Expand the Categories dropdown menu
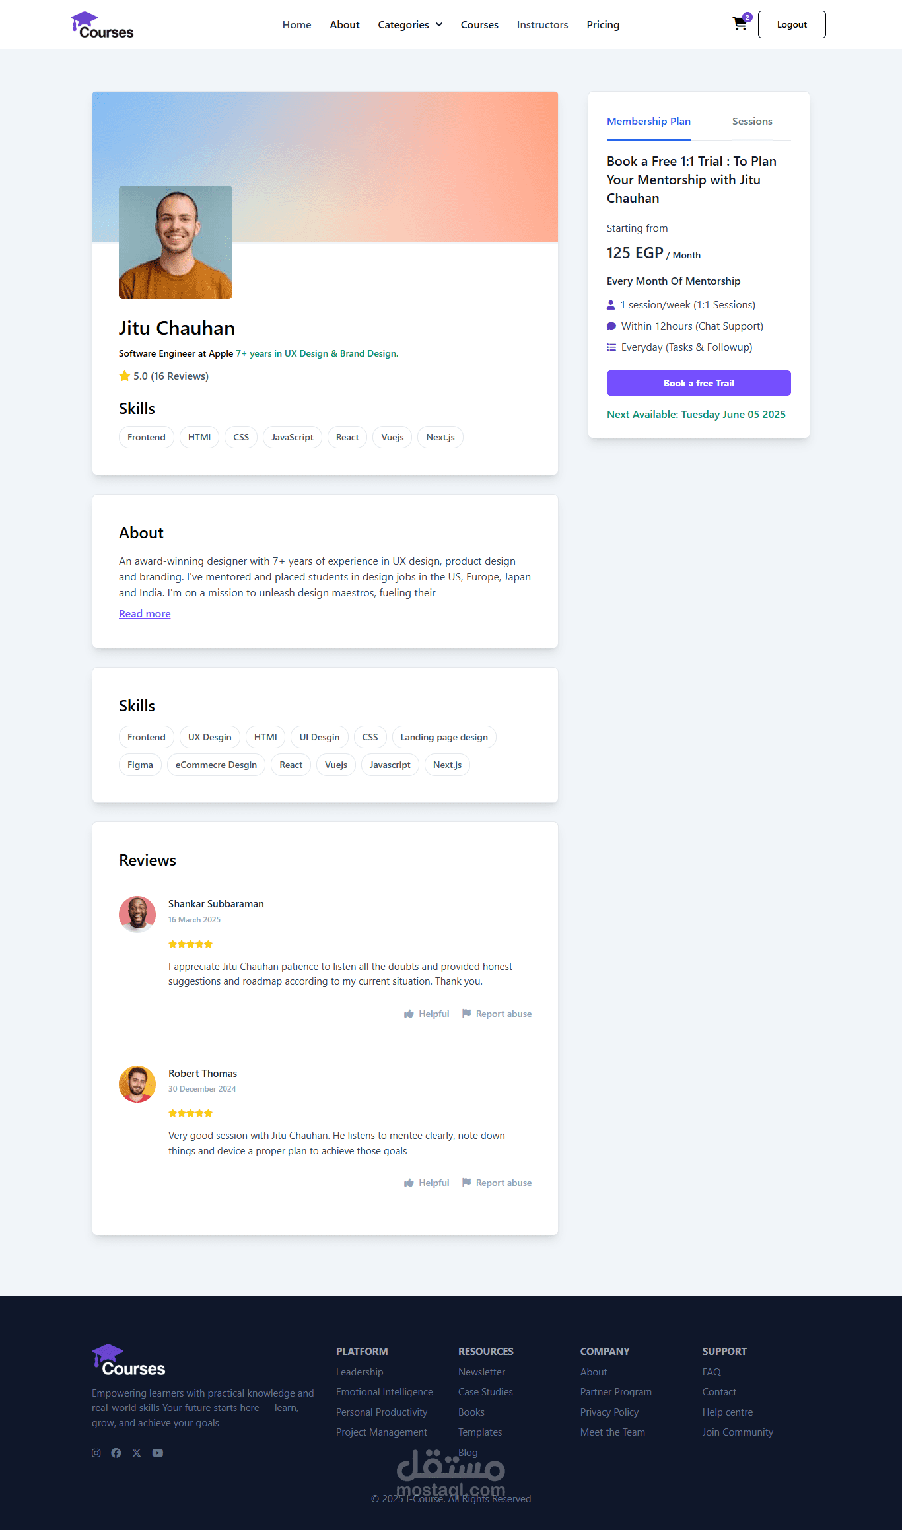The height and width of the screenshot is (1530, 902). tap(410, 24)
